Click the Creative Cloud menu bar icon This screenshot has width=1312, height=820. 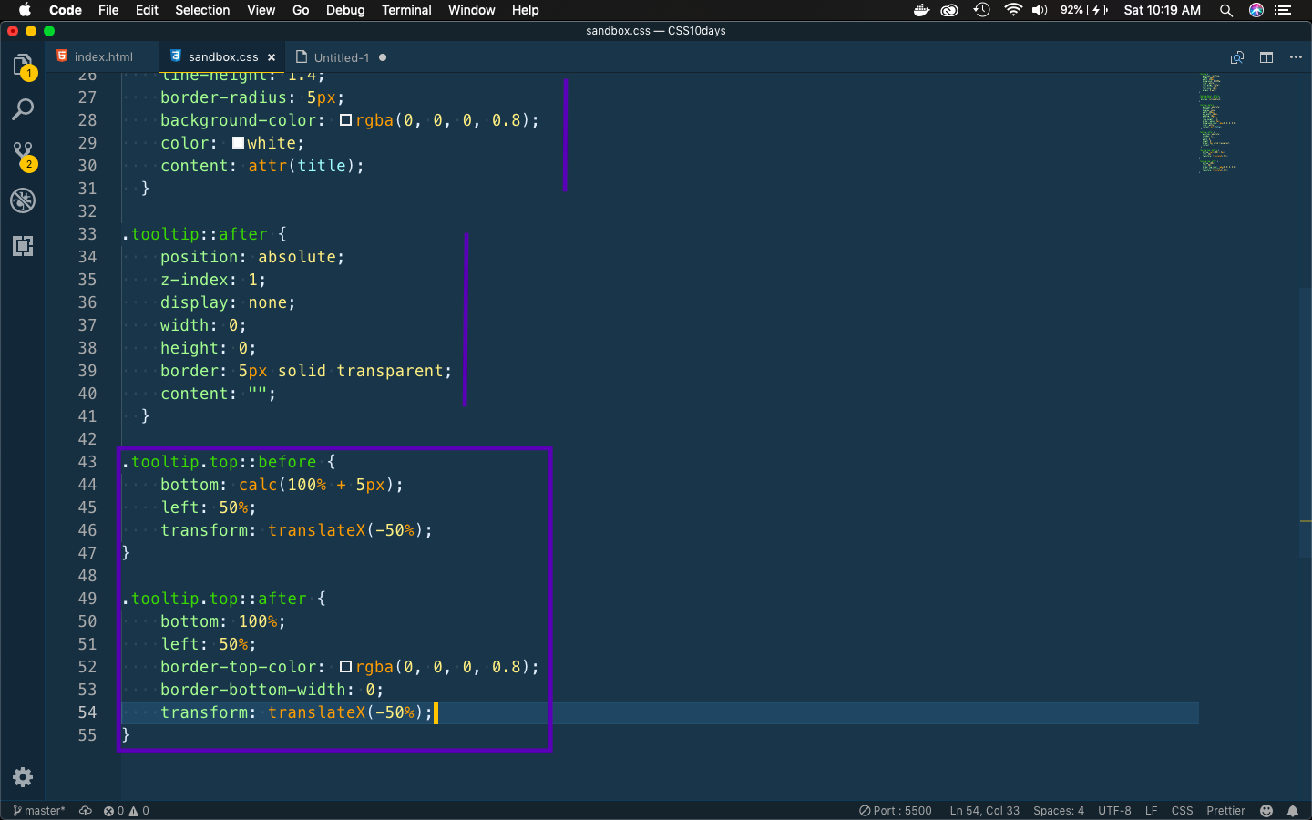[949, 10]
